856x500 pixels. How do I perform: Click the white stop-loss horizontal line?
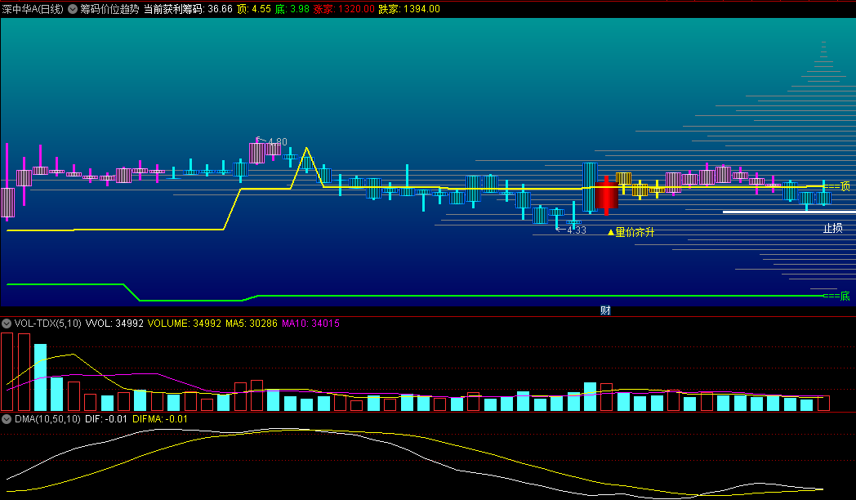pos(789,212)
